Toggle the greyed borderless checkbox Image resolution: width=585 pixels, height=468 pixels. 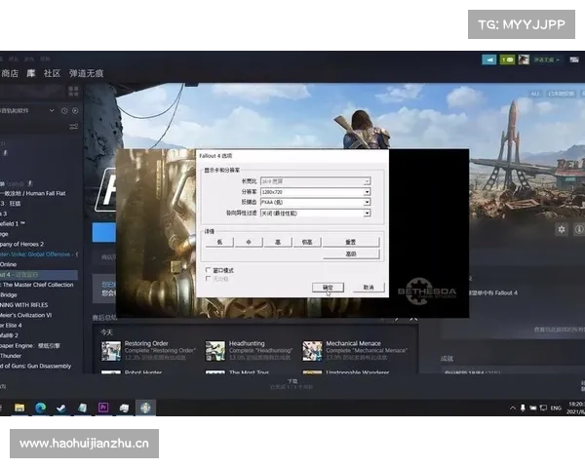coord(209,279)
